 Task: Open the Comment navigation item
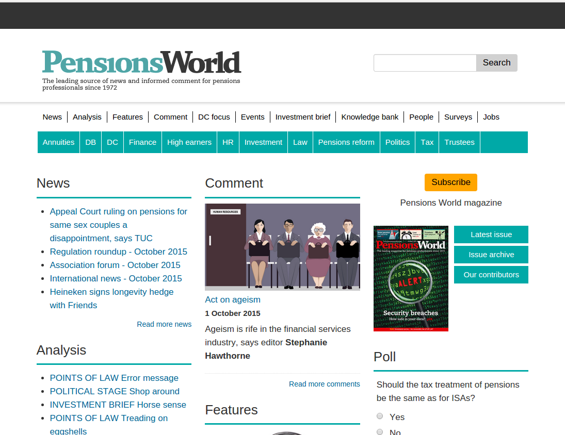point(170,117)
